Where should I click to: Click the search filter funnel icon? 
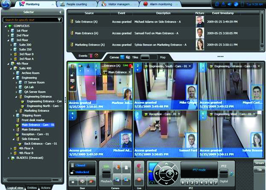coord(59,20)
